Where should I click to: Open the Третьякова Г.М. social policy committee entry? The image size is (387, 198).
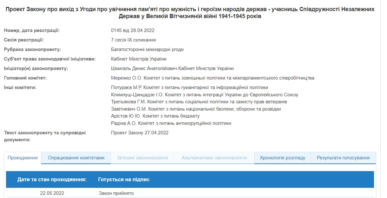(x=199, y=102)
